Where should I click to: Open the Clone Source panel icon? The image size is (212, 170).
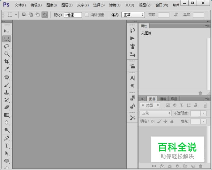click(x=132, y=66)
